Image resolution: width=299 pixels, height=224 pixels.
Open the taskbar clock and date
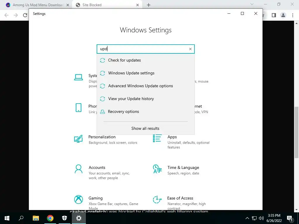click(x=274, y=218)
